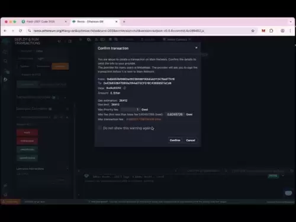Reload the page
Screen dimensions: 296x222
point(20,31)
